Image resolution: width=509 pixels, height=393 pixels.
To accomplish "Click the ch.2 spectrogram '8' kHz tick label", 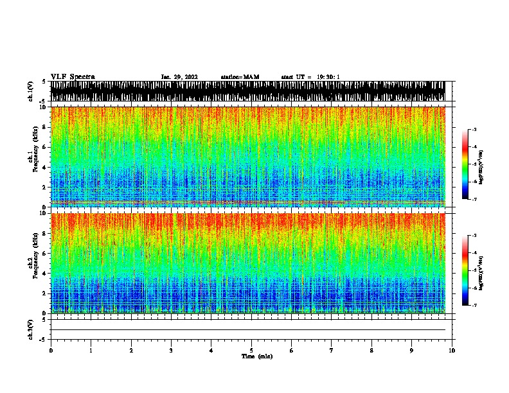I will coord(45,234).
